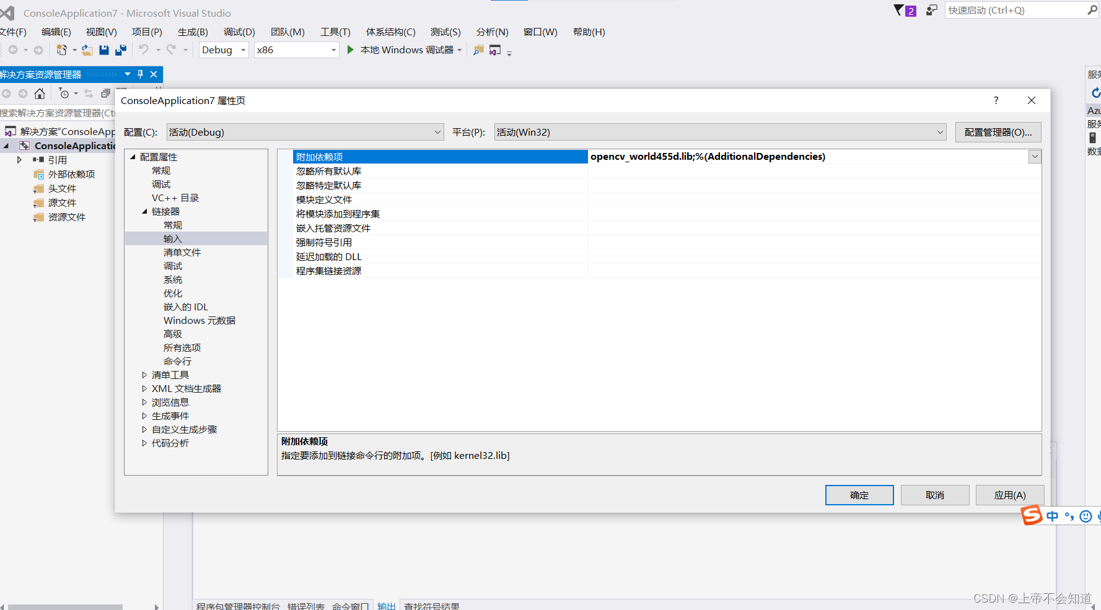1101x610 pixels.
Task: Click the Navigate Backward toolbar icon
Action: (12, 50)
